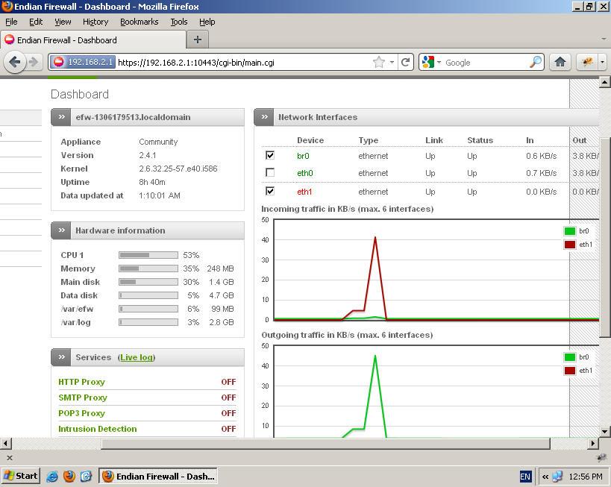The width and height of the screenshot is (611, 487).
Task: Collapse the Network Interfaces panel
Action: coord(265,117)
